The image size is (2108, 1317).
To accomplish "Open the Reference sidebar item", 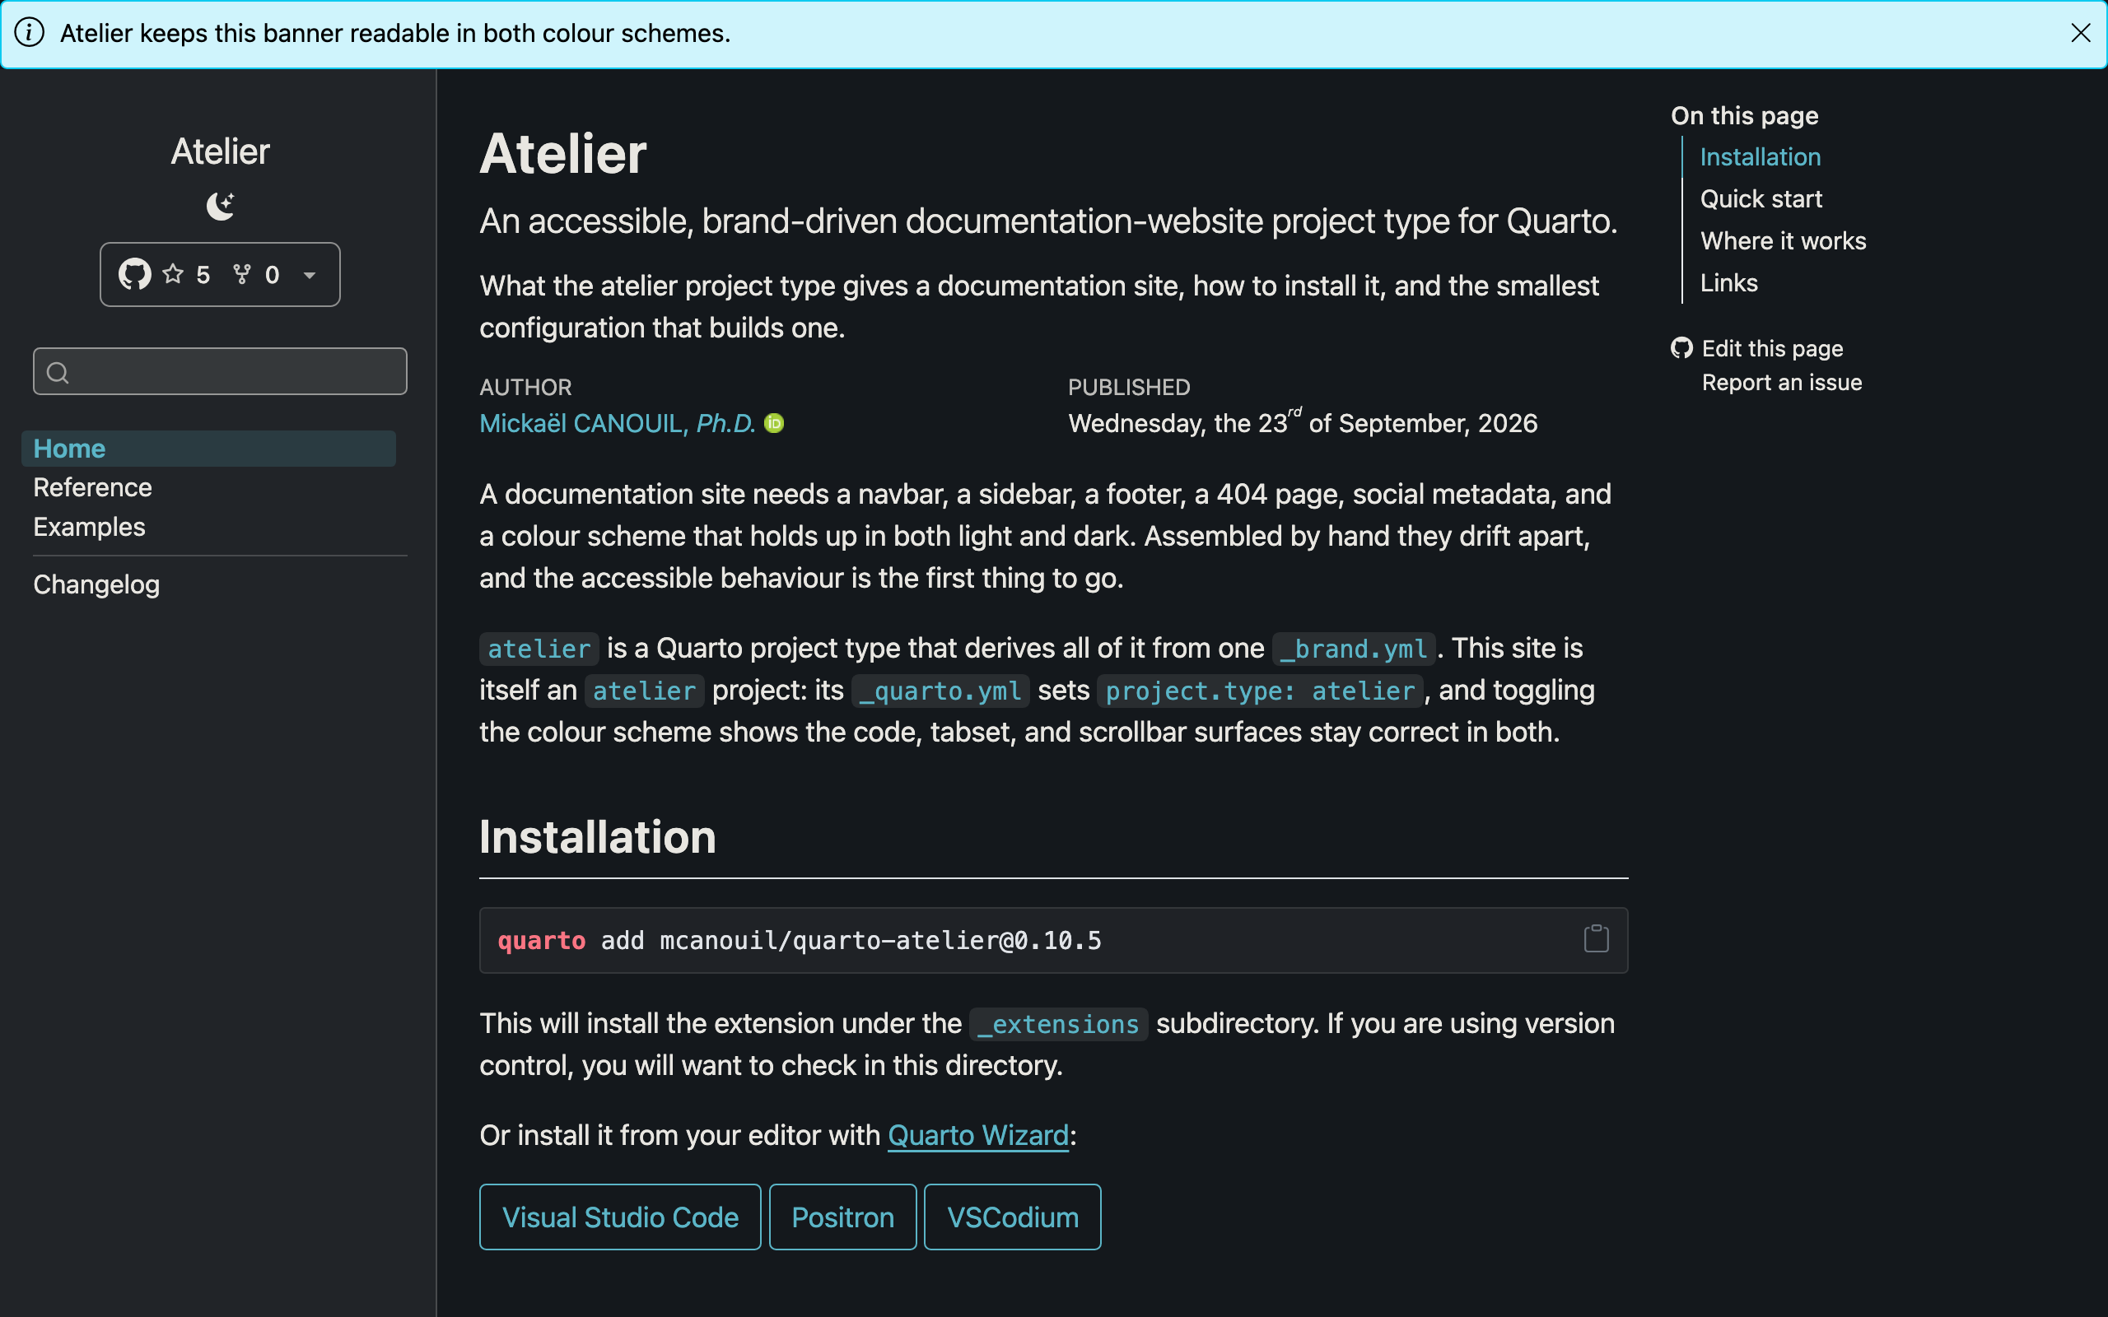I will click(x=92, y=488).
